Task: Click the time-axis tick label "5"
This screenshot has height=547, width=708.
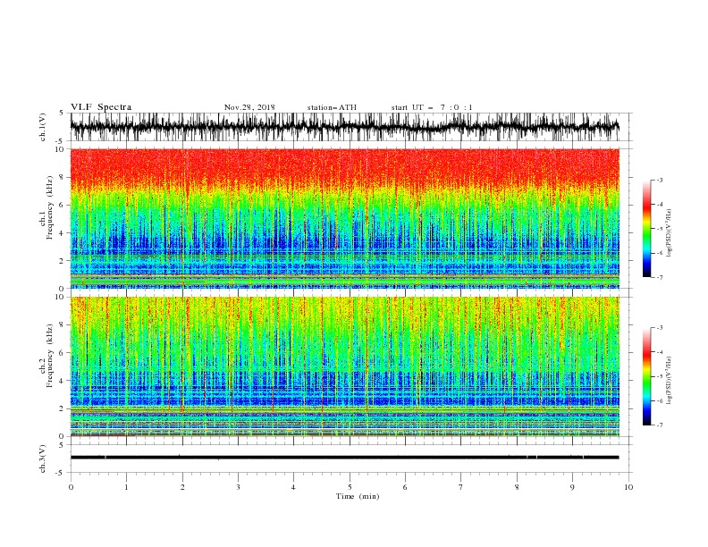Action: pos(350,487)
